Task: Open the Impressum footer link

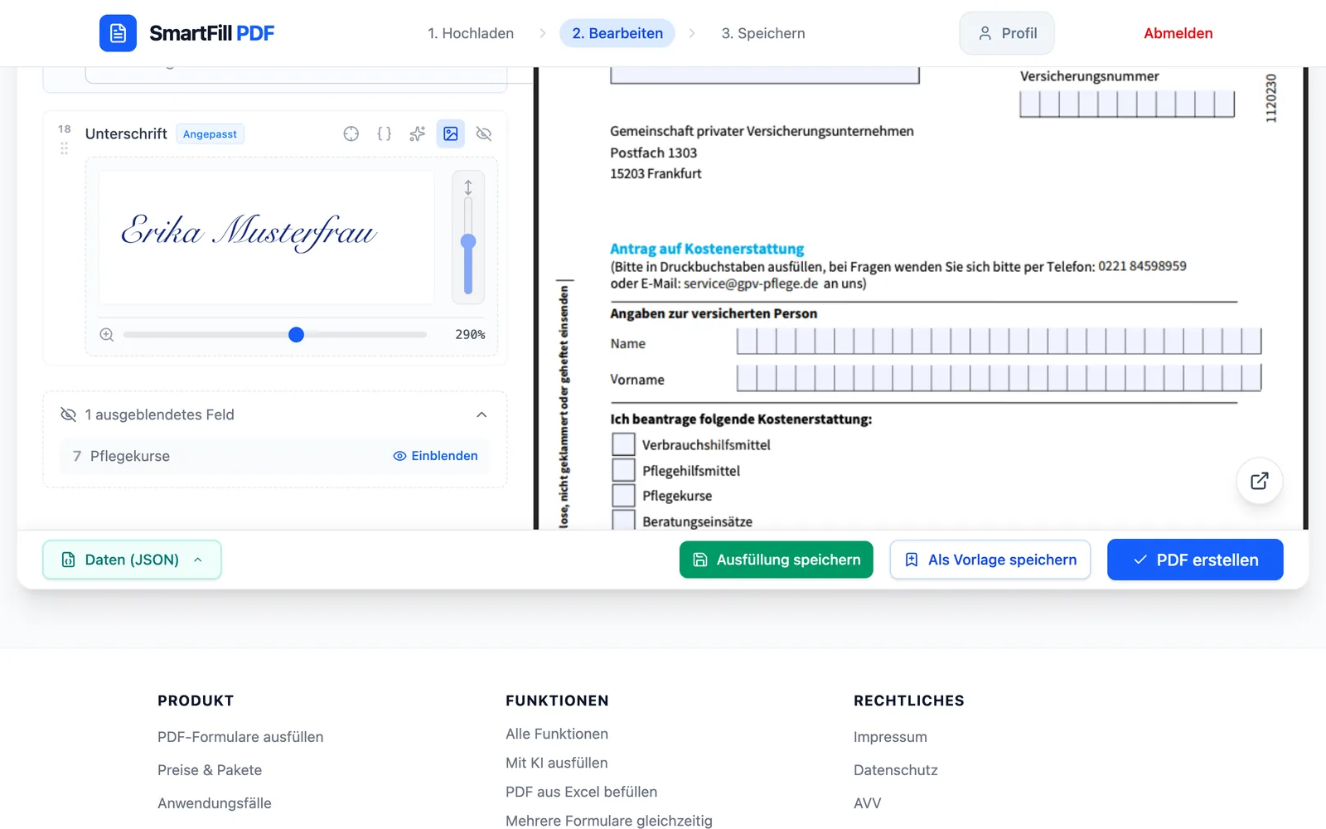Action: click(x=890, y=737)
